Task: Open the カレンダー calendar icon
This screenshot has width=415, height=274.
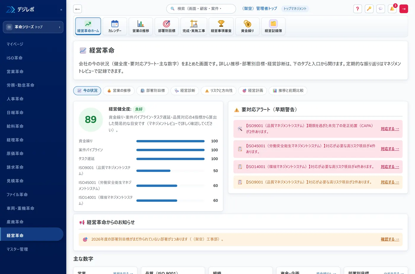Action: coord(115,26)
